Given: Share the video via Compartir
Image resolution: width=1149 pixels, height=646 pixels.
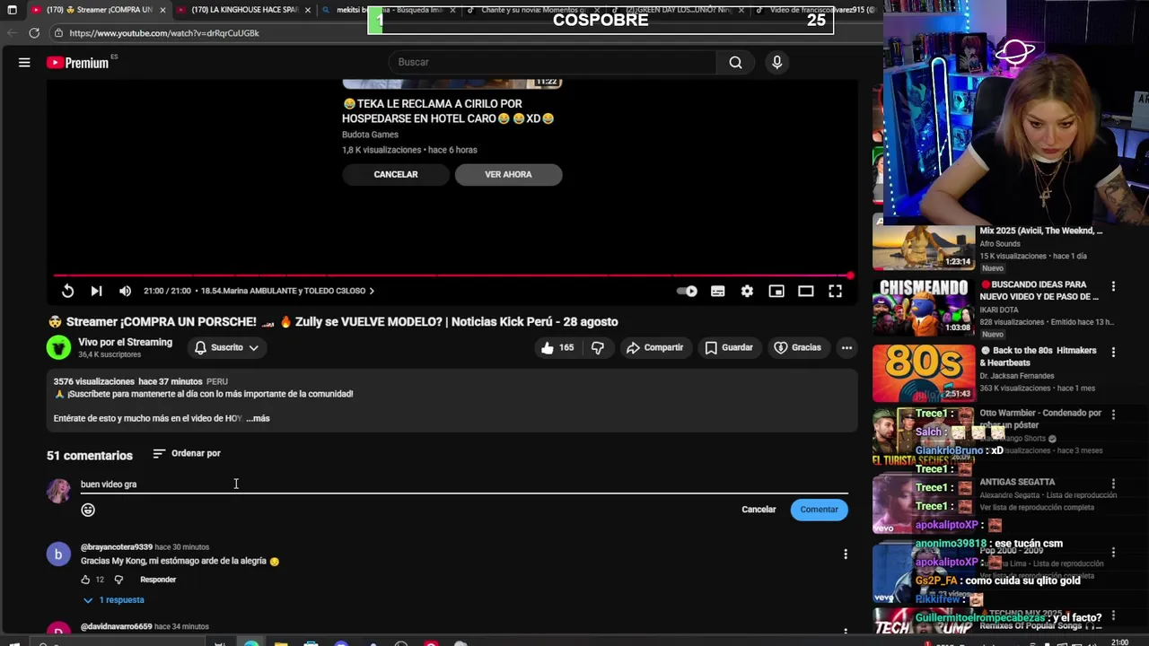Looking at the screenshot, I should pyautogui.click(x=654, y=347).
